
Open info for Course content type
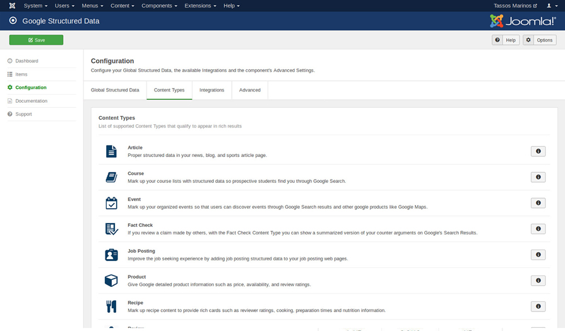(538, 177)
